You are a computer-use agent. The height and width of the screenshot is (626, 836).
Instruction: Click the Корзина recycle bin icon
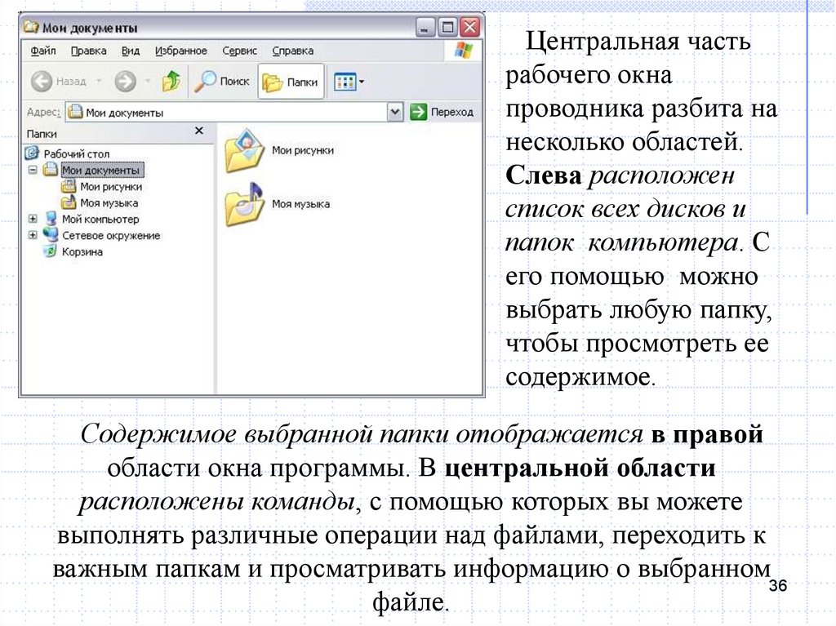[50, 251]
